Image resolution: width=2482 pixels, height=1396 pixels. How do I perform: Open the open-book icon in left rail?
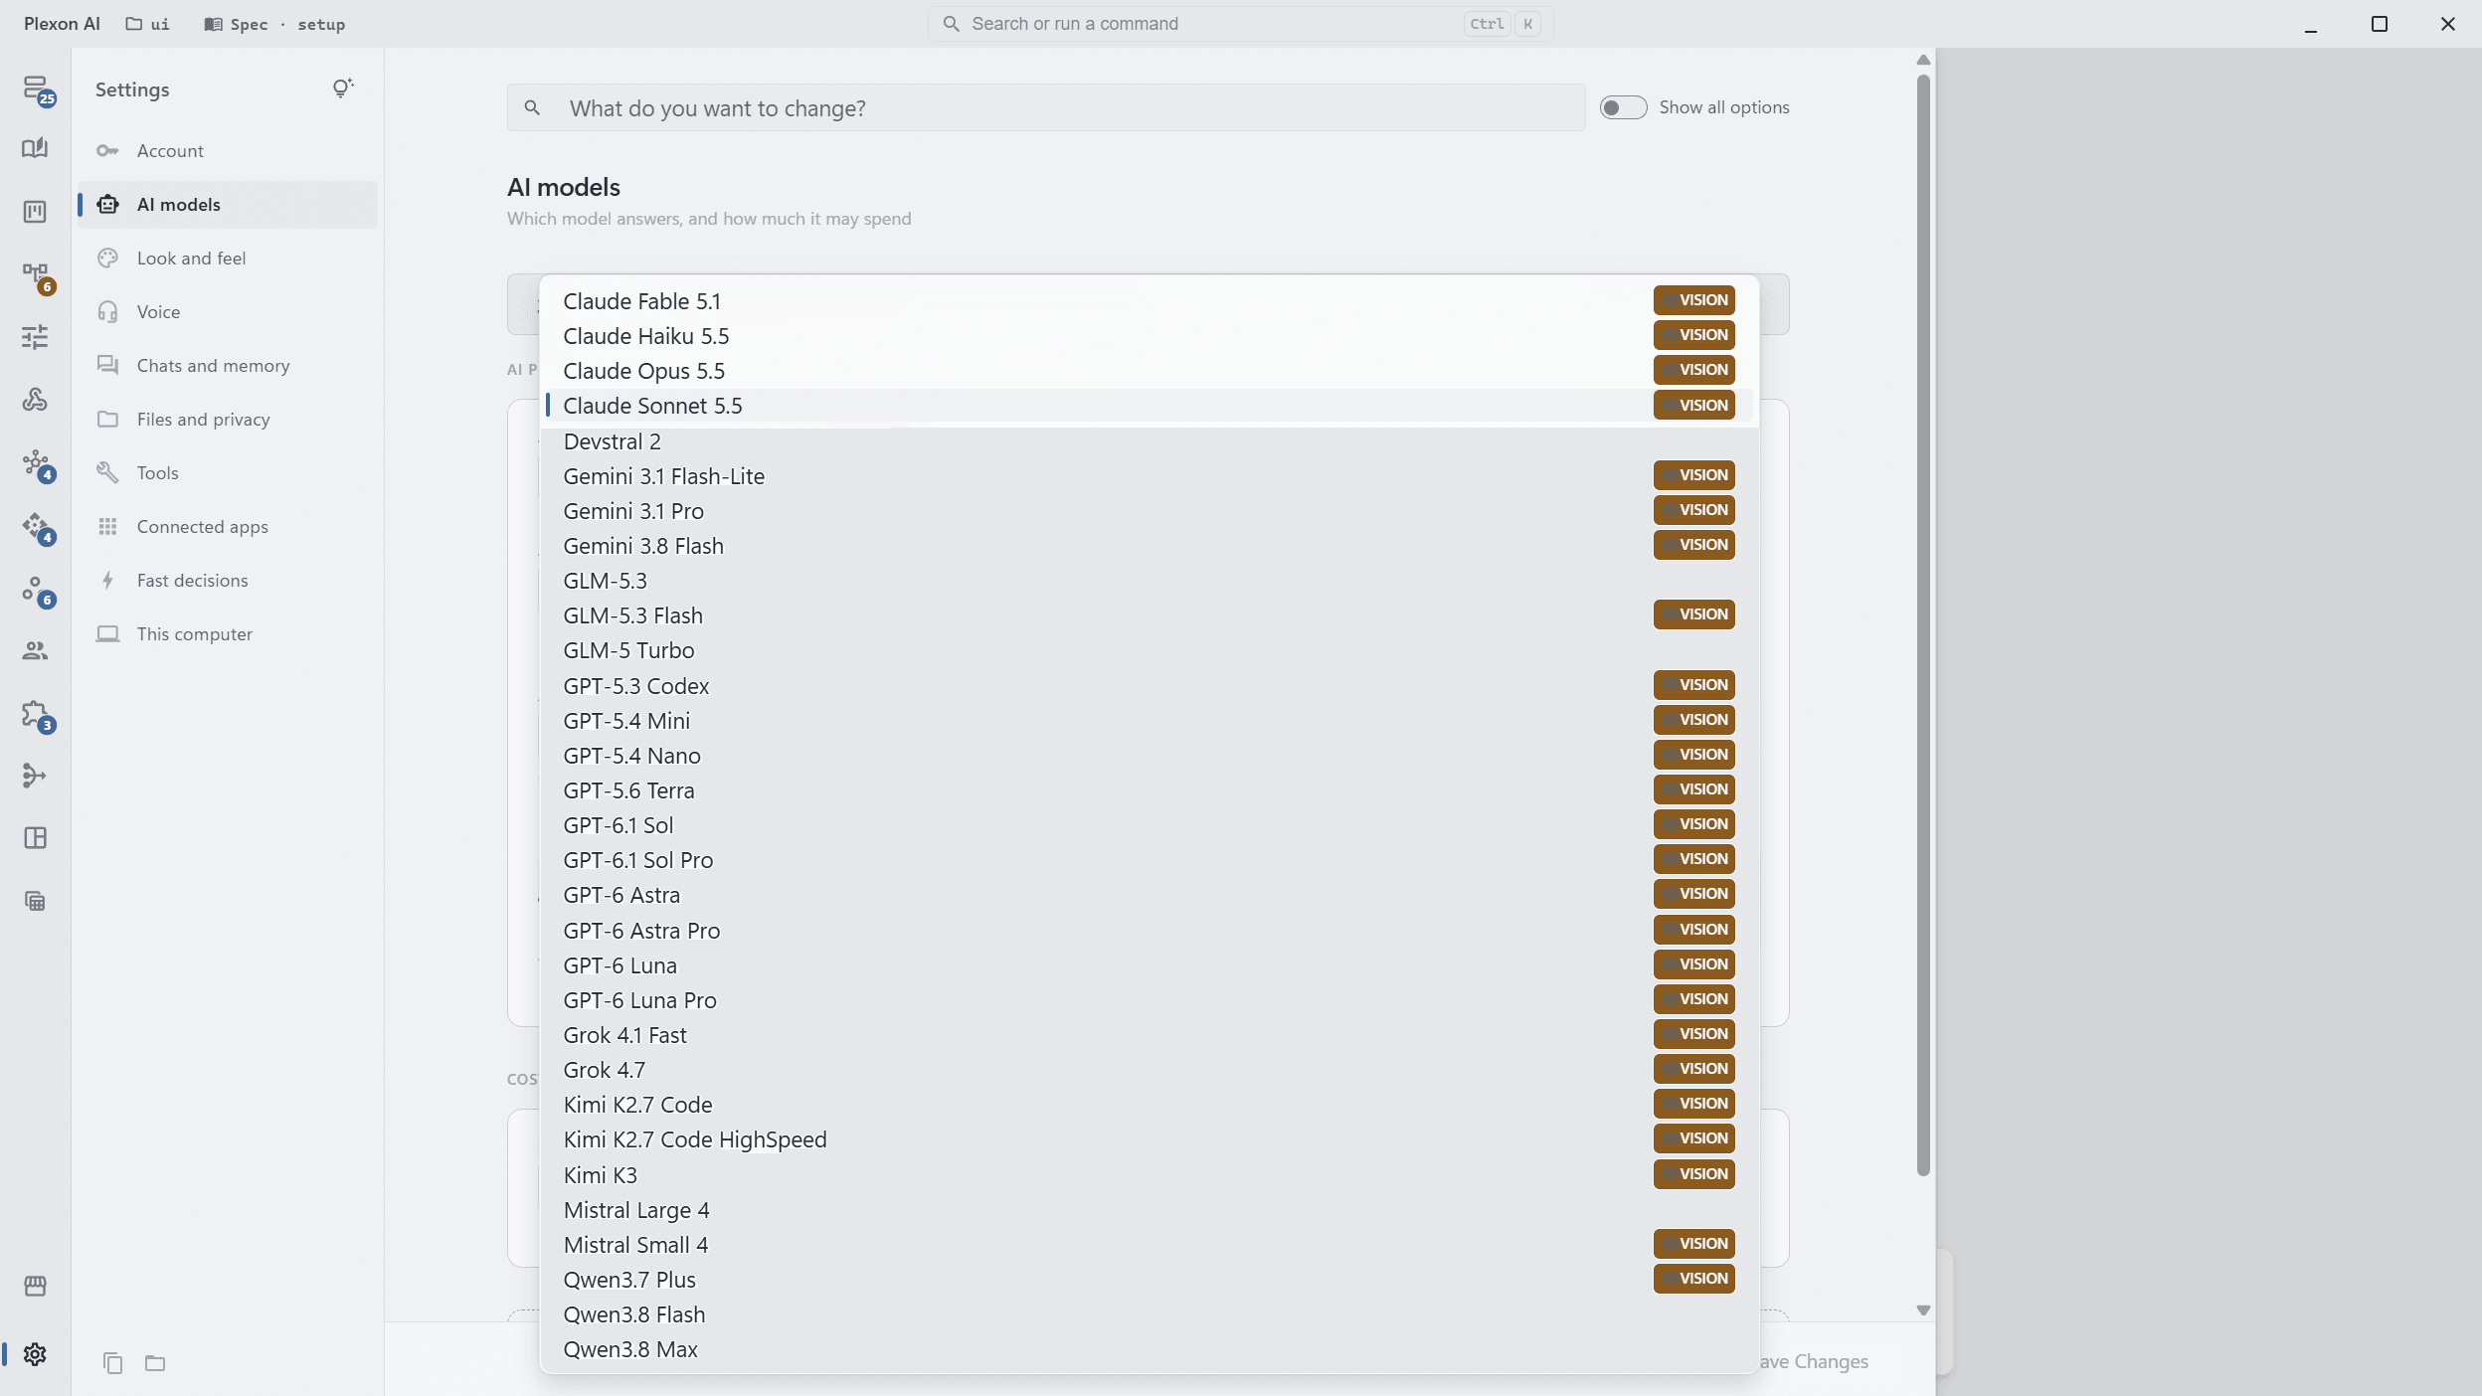tap(35, 149)
